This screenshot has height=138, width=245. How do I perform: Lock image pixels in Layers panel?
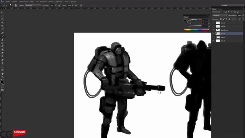pos(224,19)
